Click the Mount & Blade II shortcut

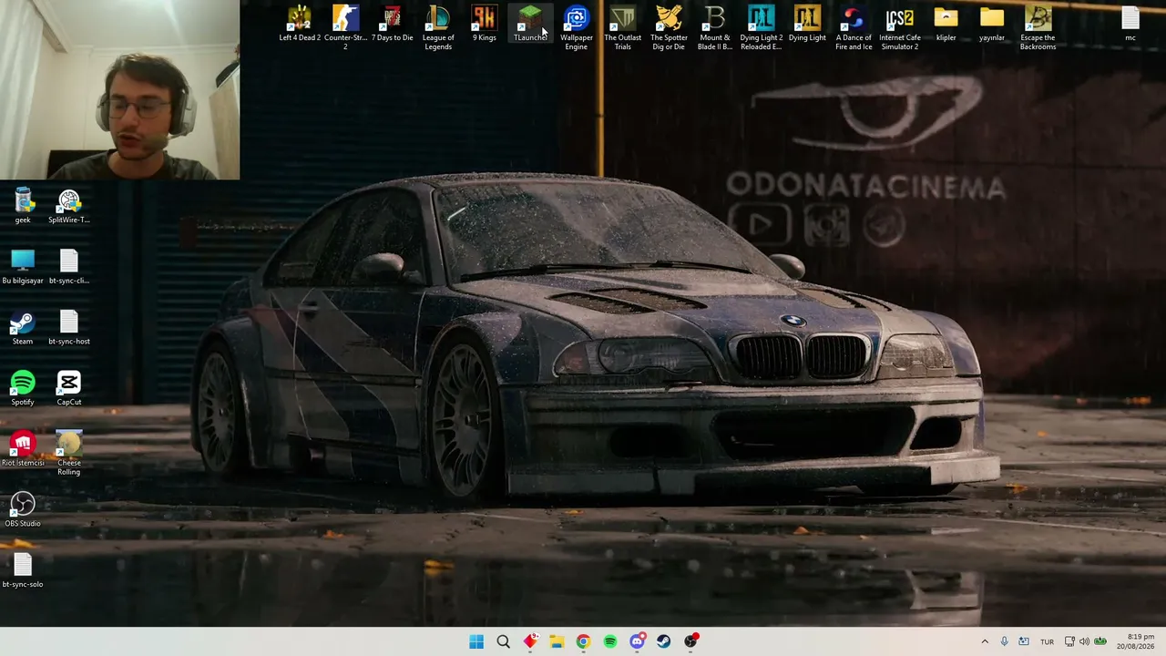pos(715,28)
